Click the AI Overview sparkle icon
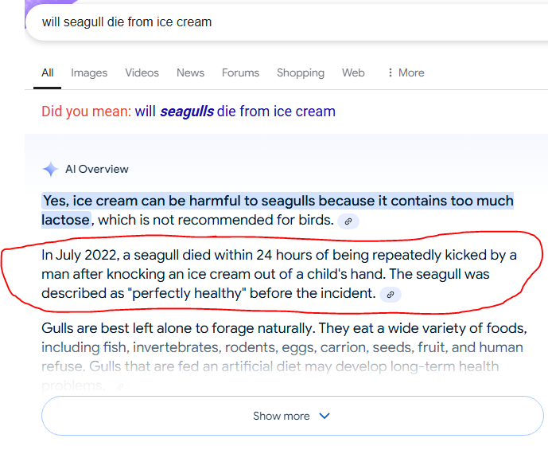 (50, 170)
